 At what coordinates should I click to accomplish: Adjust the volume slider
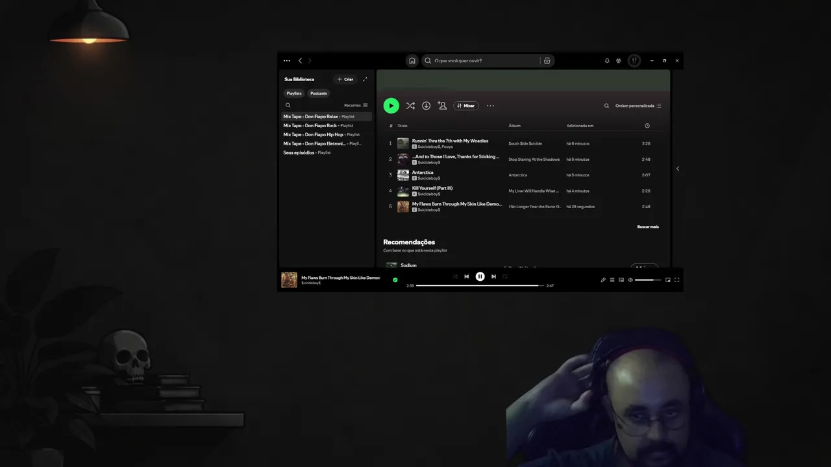coord(648,280)
